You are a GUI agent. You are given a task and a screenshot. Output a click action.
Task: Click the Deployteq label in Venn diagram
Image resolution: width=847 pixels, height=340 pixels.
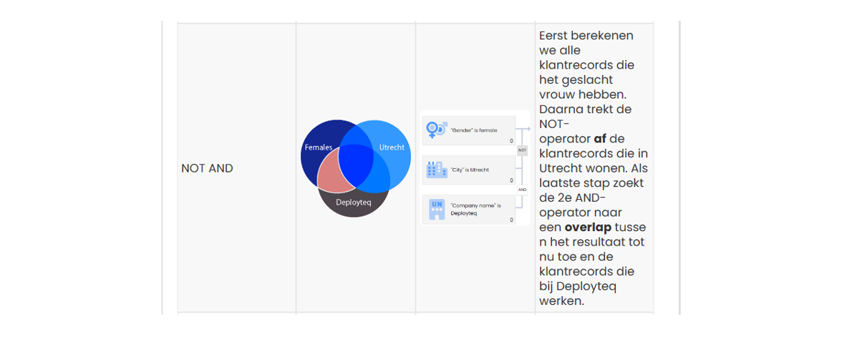[x=353, y=203]
